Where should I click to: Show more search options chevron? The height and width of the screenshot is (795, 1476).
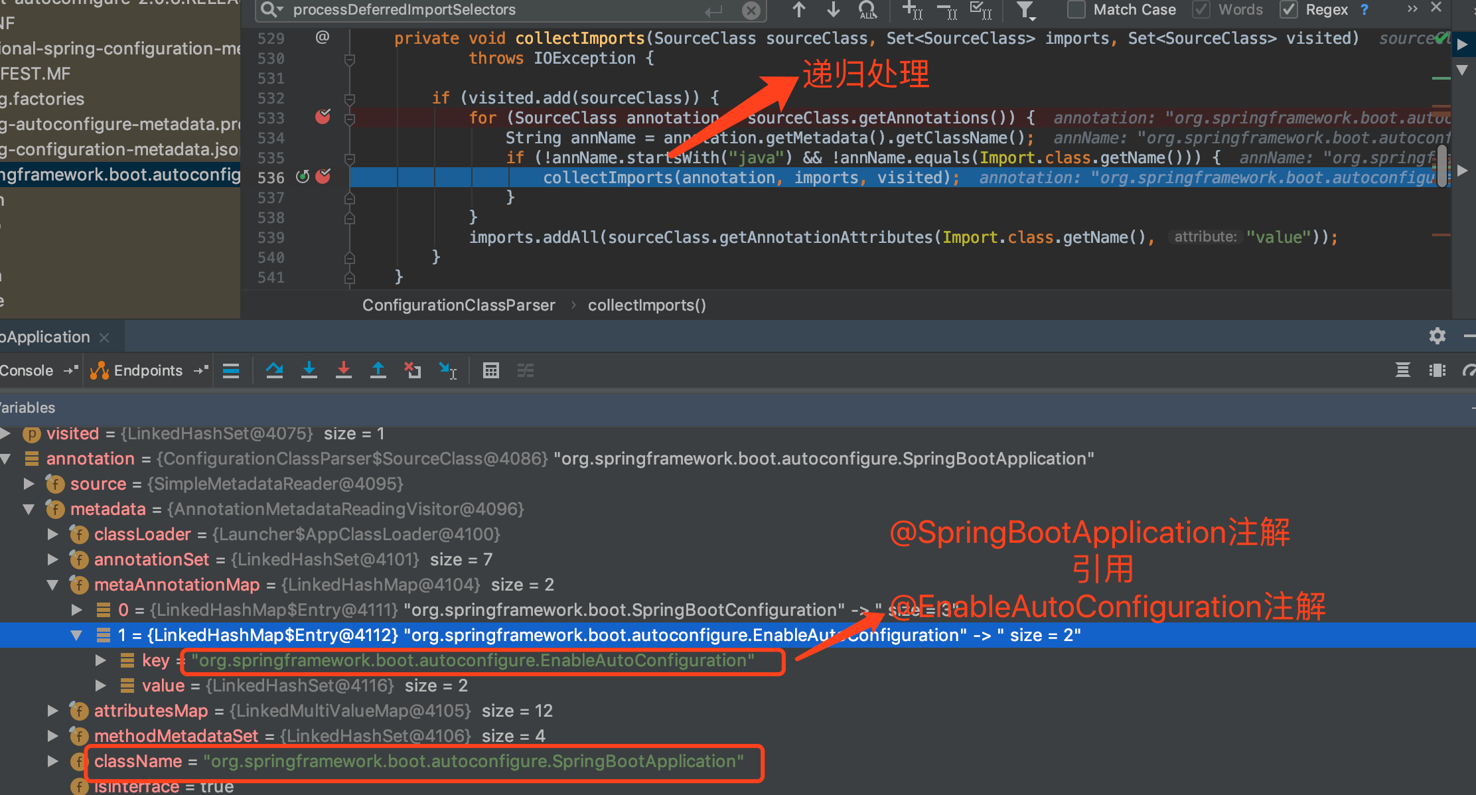click(x=1412, y=9)
